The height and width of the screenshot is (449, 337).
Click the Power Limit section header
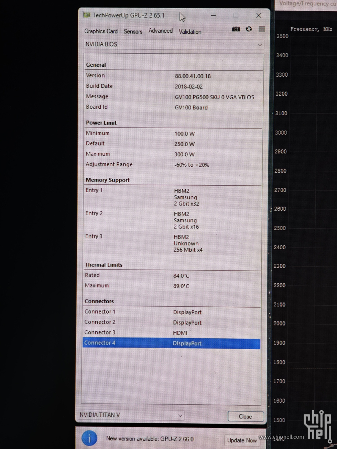[101, 123]
